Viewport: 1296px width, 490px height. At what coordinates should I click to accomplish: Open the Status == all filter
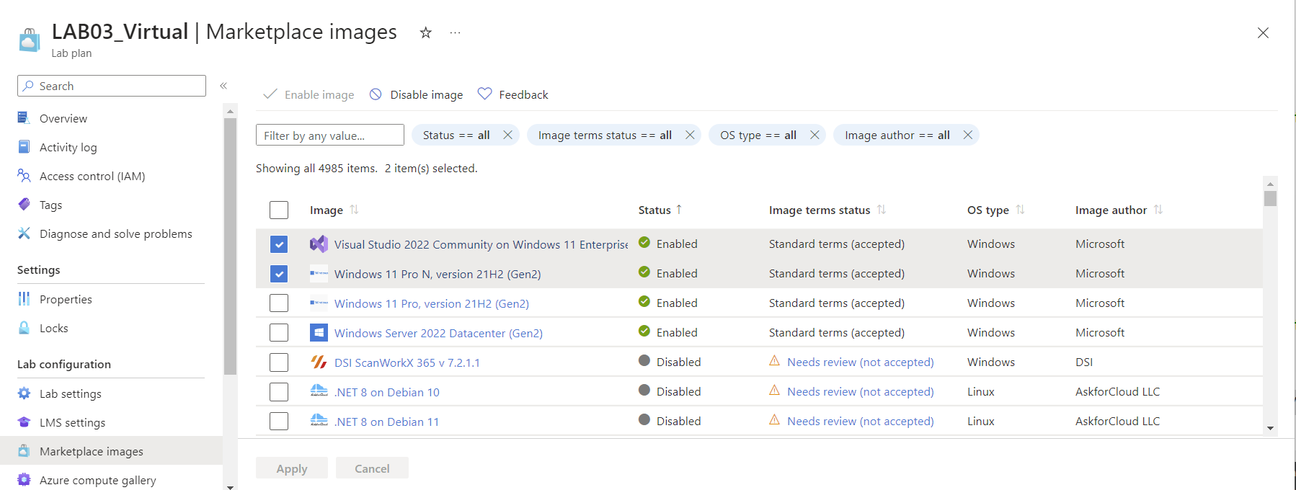pos(456,135)
